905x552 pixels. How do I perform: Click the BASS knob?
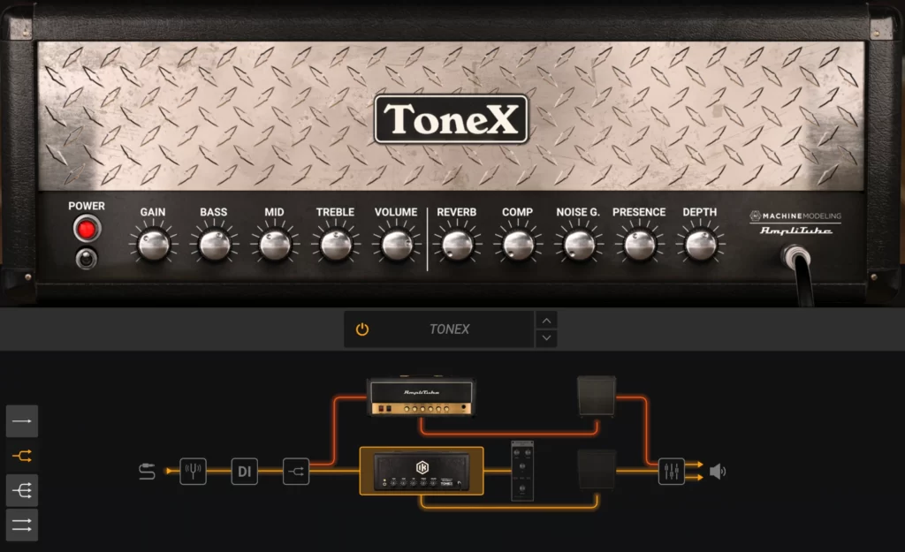click(x=214, y=245)
